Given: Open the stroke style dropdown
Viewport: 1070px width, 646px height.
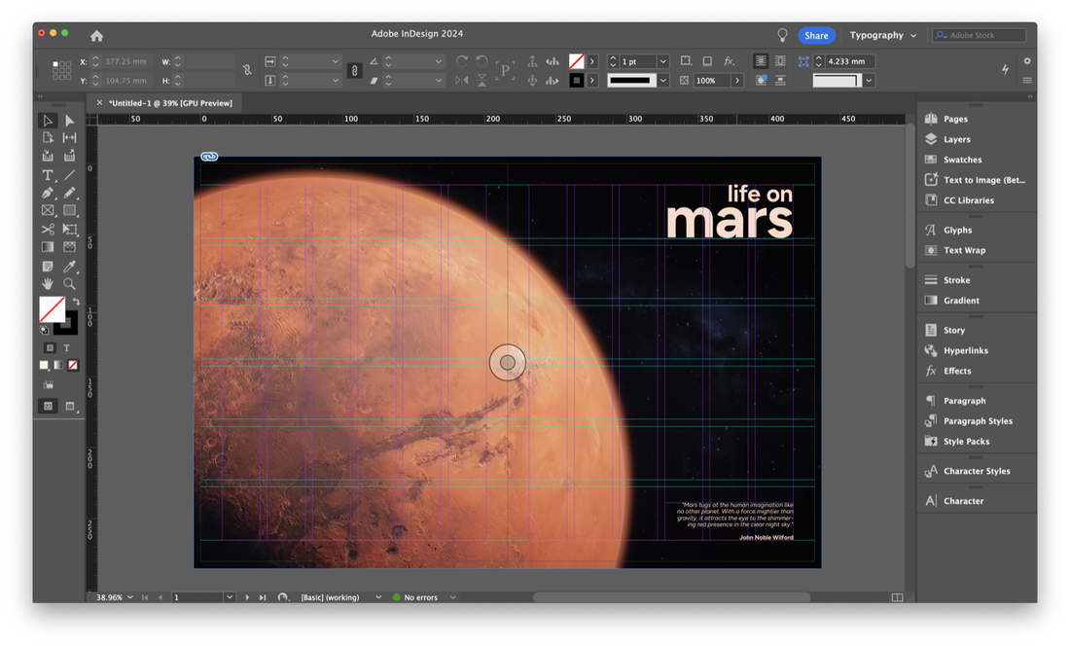Looking at the screenshot, I should pyautogui.click(x=662, y=81).
